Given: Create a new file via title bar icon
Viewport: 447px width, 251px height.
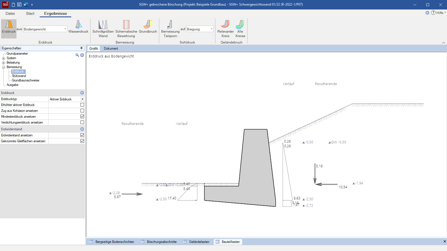Looking at the screenshot, I should pyautogui.click(x=13, y=4).
